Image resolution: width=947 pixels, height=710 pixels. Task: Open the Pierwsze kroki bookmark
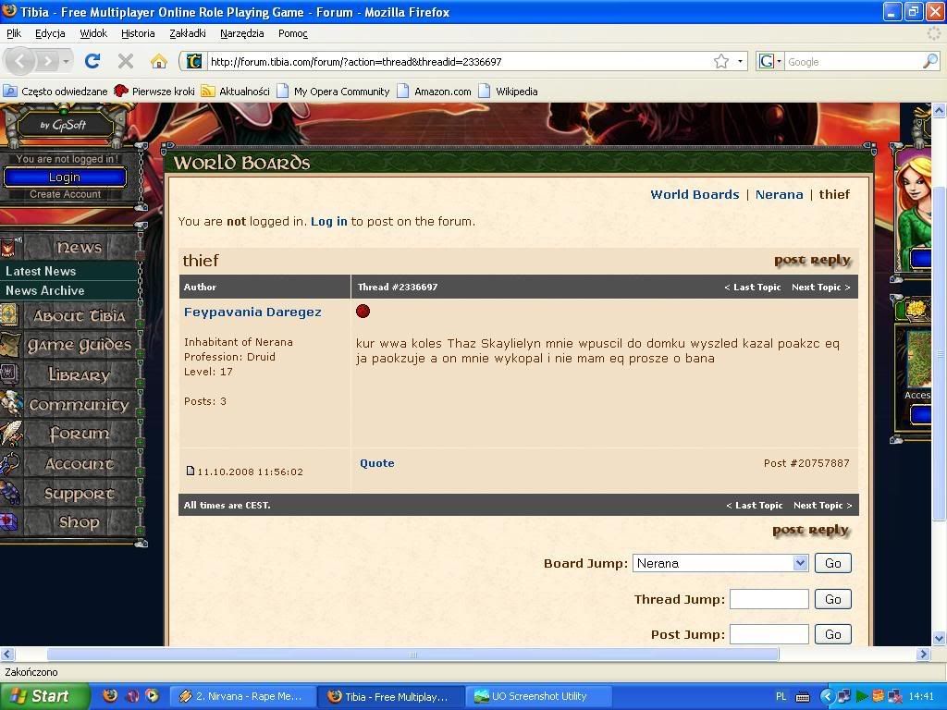154,92
